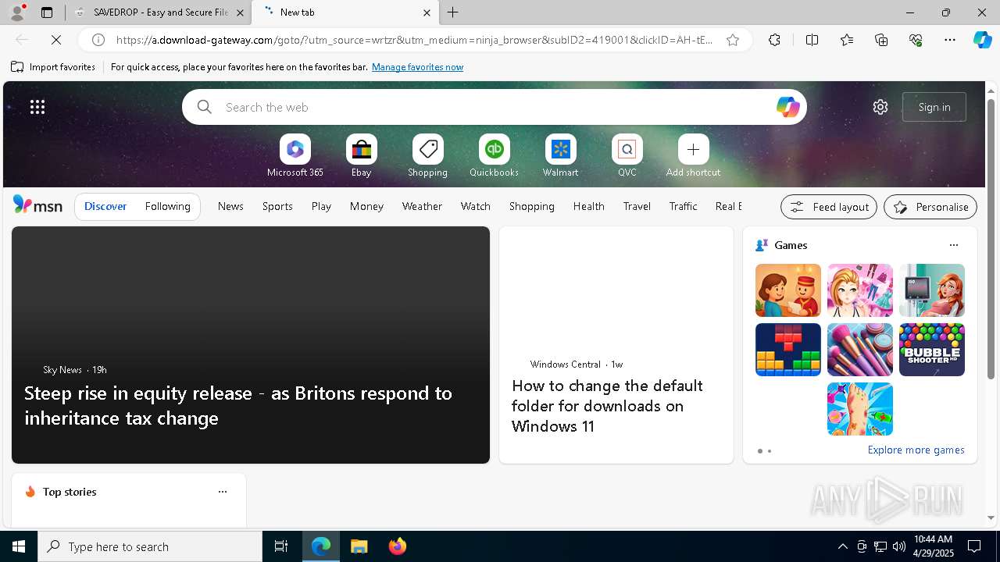Click Import favorites button
Image resolution: width=1000 pixels, height=562 pixels.
click(53, 67)
